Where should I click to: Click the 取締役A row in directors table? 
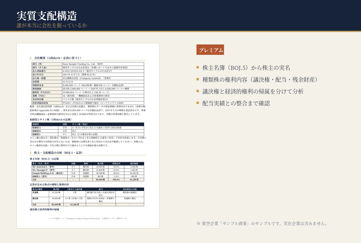click(88, 127)
